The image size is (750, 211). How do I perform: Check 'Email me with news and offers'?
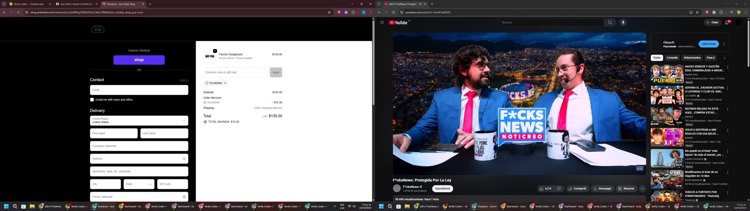tap(92, 100)
